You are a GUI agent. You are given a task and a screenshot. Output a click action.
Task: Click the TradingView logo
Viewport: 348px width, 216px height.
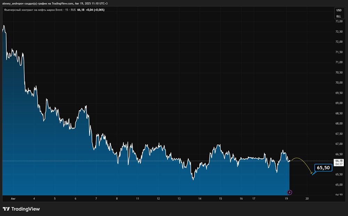point(21,209)
